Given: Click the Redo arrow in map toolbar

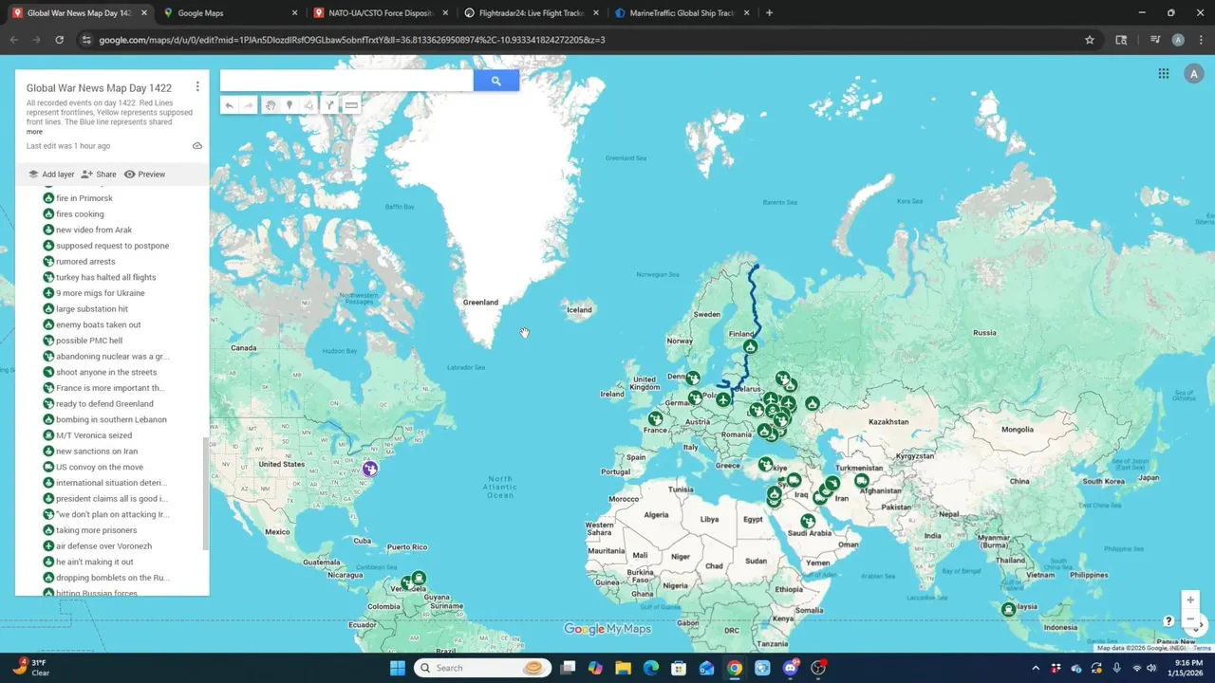Looking at the screenshot, I should [x=249, y=105].
